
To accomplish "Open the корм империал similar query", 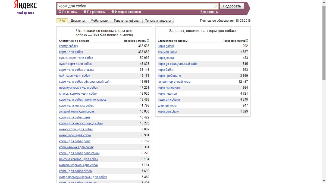I will click(x=169, y=88).
